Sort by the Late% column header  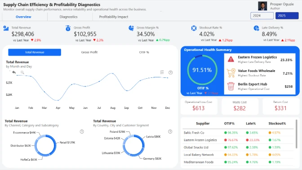coord(251,123)
